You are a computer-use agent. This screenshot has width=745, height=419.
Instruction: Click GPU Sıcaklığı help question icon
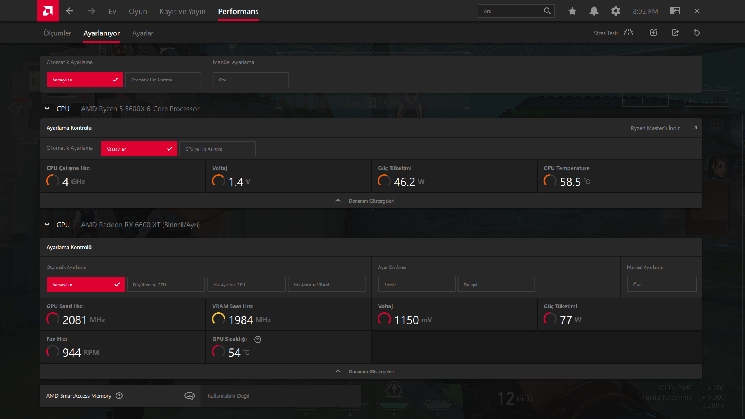(x=258, y=339)
